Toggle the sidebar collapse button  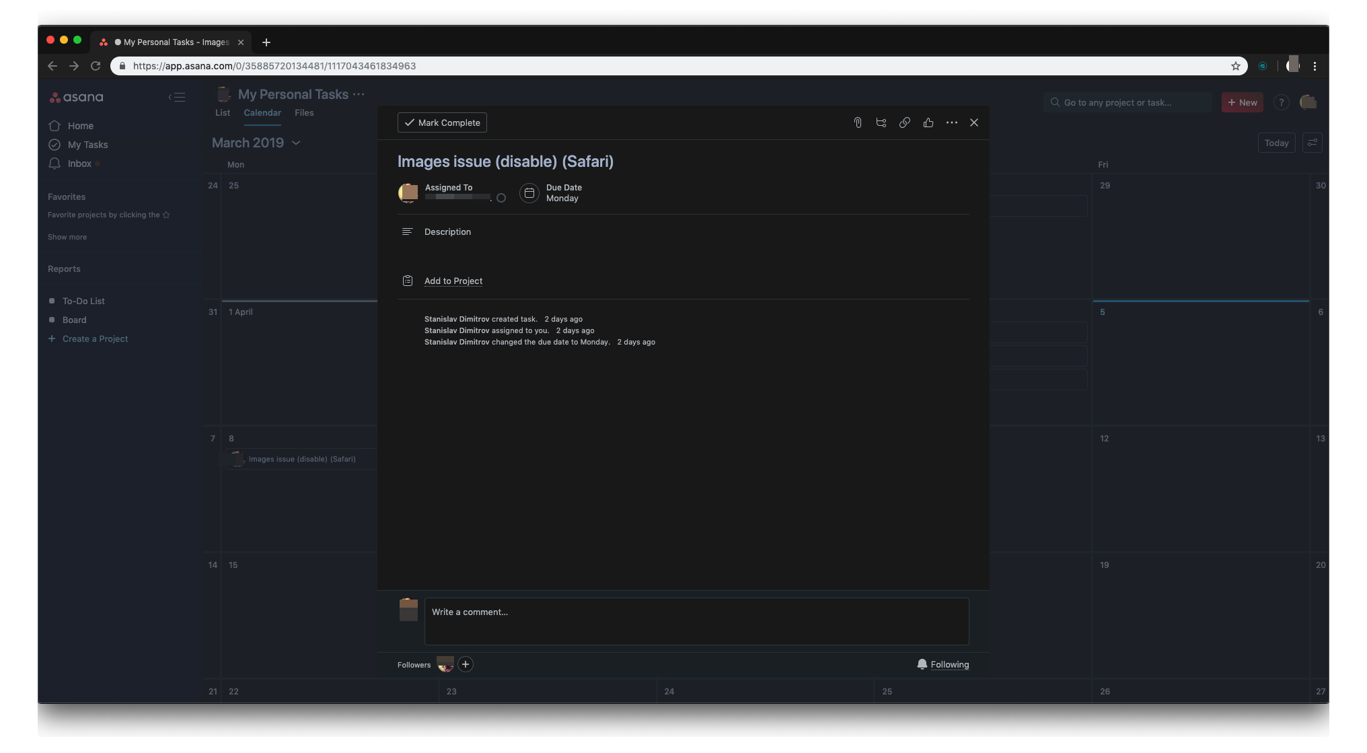click(x=176, y=98)
